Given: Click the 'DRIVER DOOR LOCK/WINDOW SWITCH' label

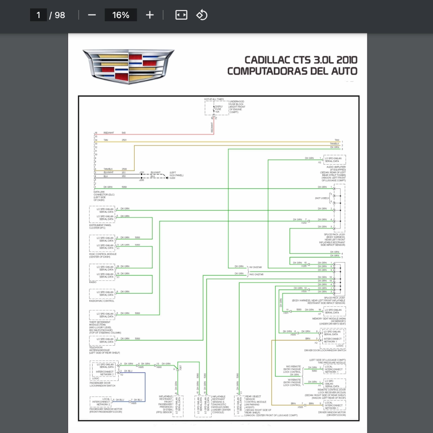Looking at the screenshot, I should pos(325,350).
